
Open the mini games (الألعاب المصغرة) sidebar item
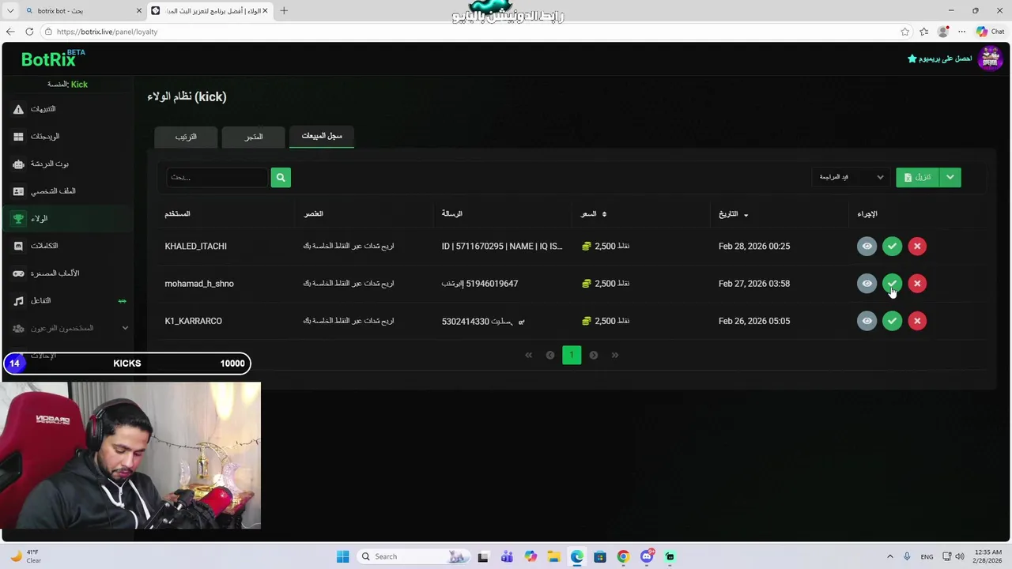tap(66, 273)
